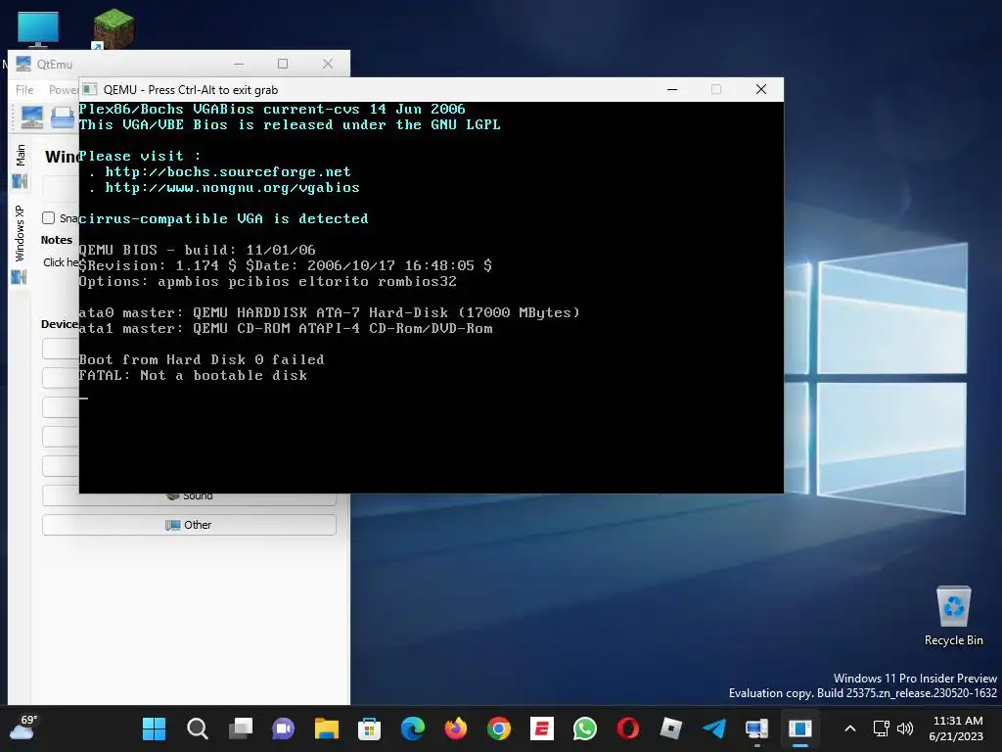This screenshot has width=1002, height=752.
Task: Select the monitor desktop icon at top left
Action: click(38, 29)
